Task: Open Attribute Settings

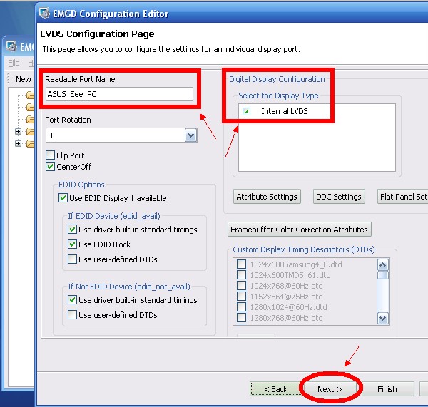Action: (267, 197)
